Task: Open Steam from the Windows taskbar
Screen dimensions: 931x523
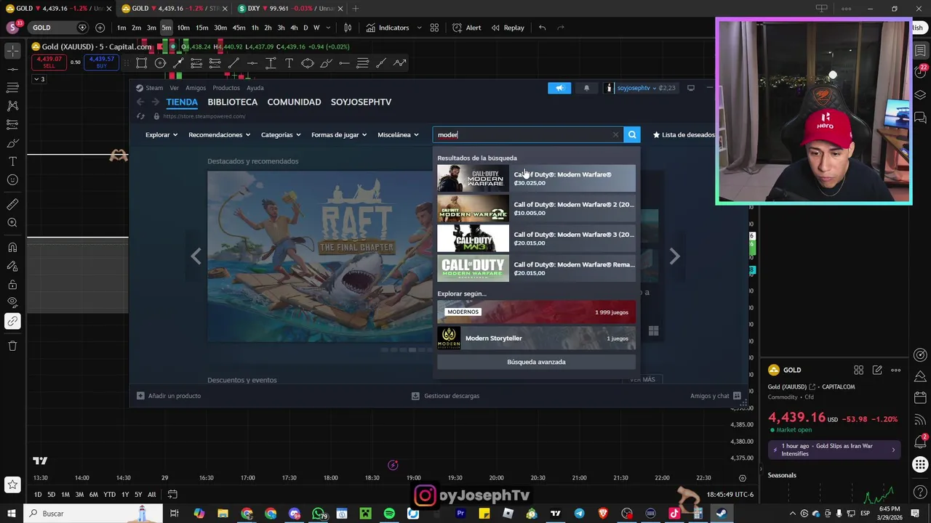Action: pyautogui.click(x=721, y=514)
